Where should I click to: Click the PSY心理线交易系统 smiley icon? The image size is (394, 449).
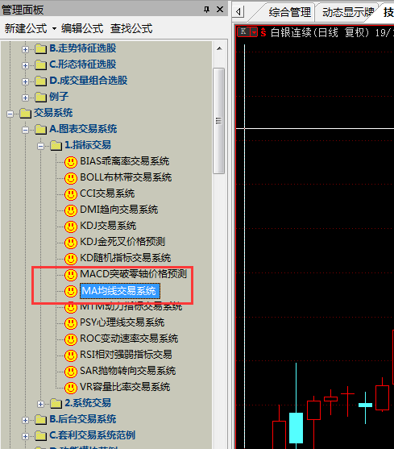[x=71, y=323]
